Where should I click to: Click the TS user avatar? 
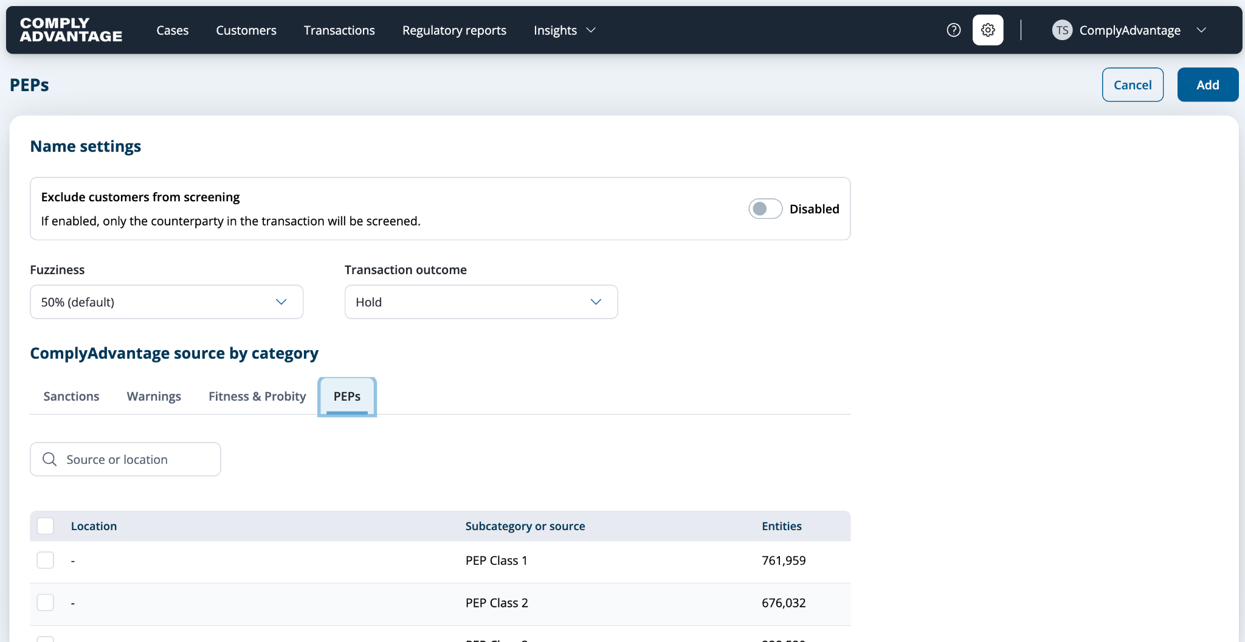[1062, 30]
